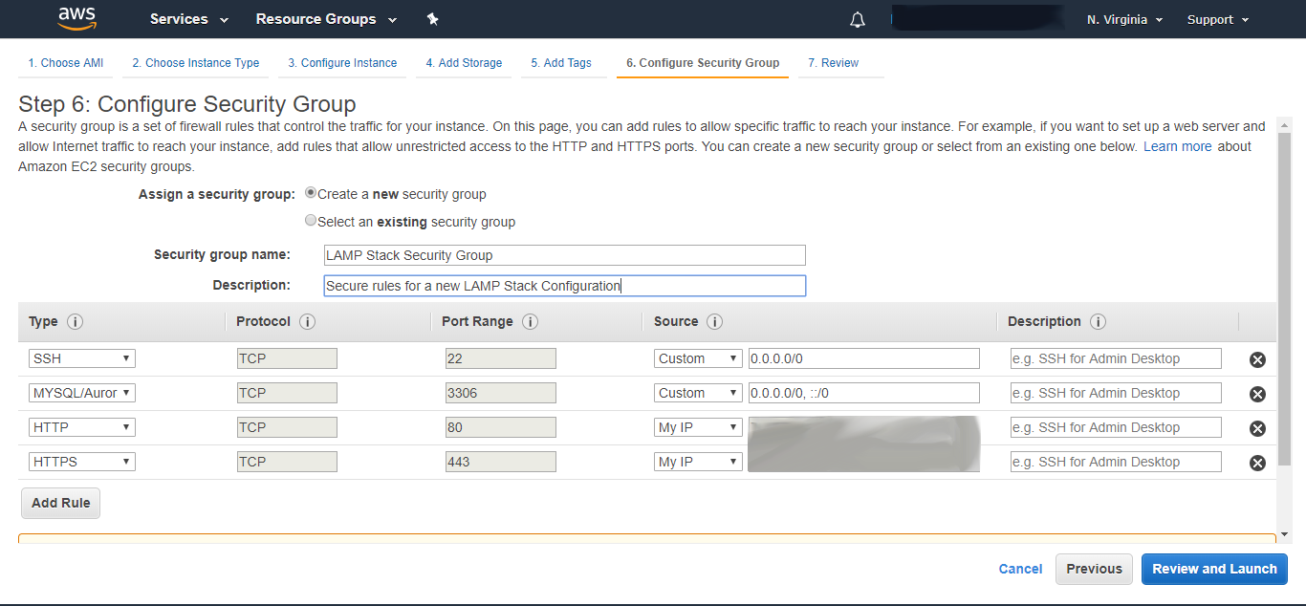Open the HTTPS rule source dropdown
The width and height of the screenshot is (1306, 606).
[x=699, y=462]
